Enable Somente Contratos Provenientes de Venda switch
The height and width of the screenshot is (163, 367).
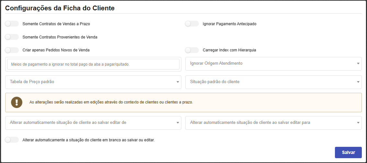(x=12, y=37)
